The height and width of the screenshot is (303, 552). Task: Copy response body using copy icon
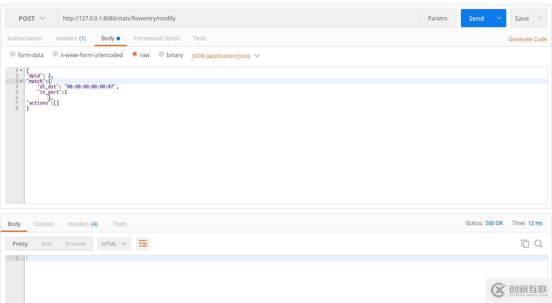[x=525, y=244]
